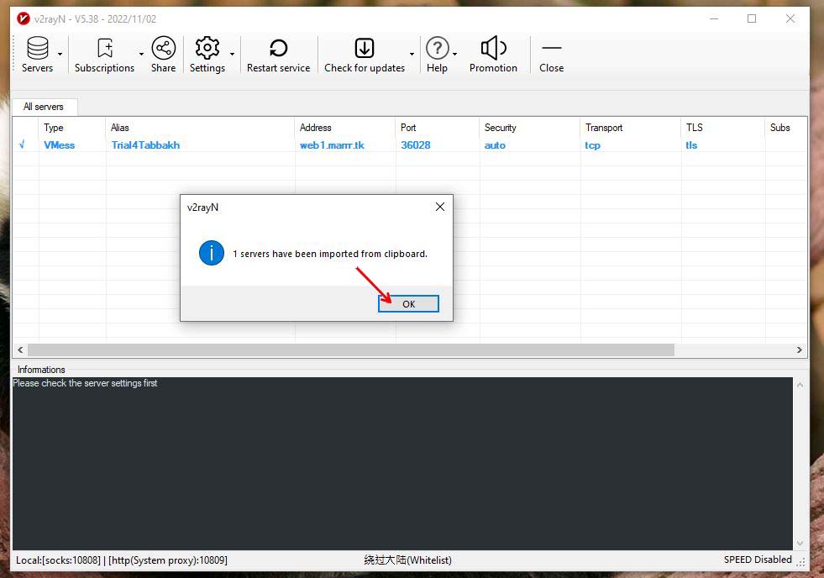Expand the Subscriptions dropdown arrow
The image size is (824, 578).
[x=141, y=55]
